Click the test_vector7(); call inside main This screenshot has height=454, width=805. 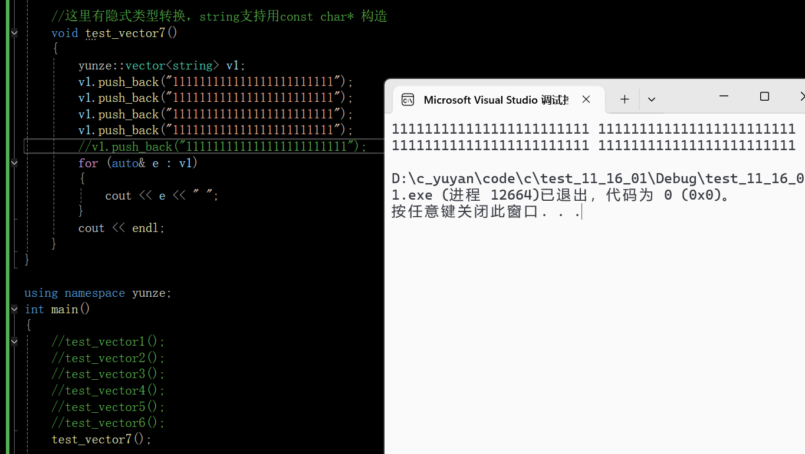pos(100,439)
